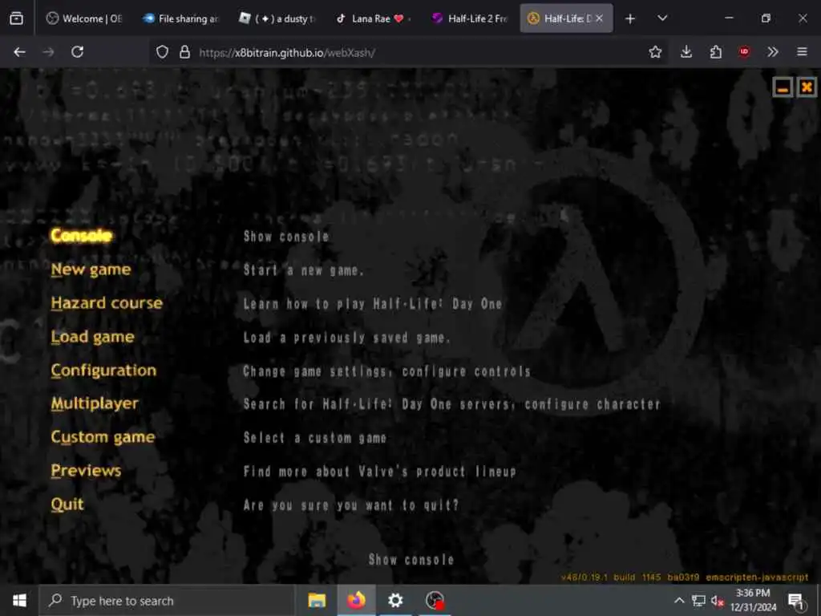The image size is (821, 616).
Task: Select Load game option
Action: click(x=92, y=336)
